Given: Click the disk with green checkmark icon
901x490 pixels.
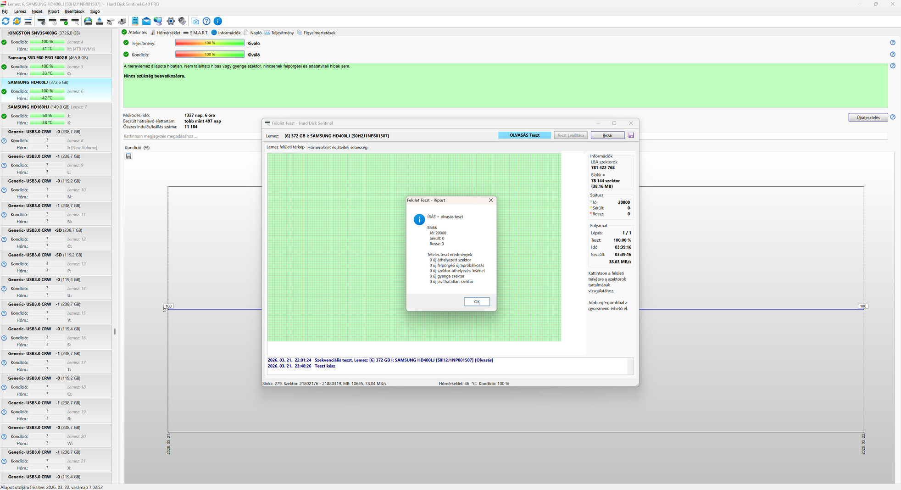Looking at the screenshot, I should tap(64, 21).
